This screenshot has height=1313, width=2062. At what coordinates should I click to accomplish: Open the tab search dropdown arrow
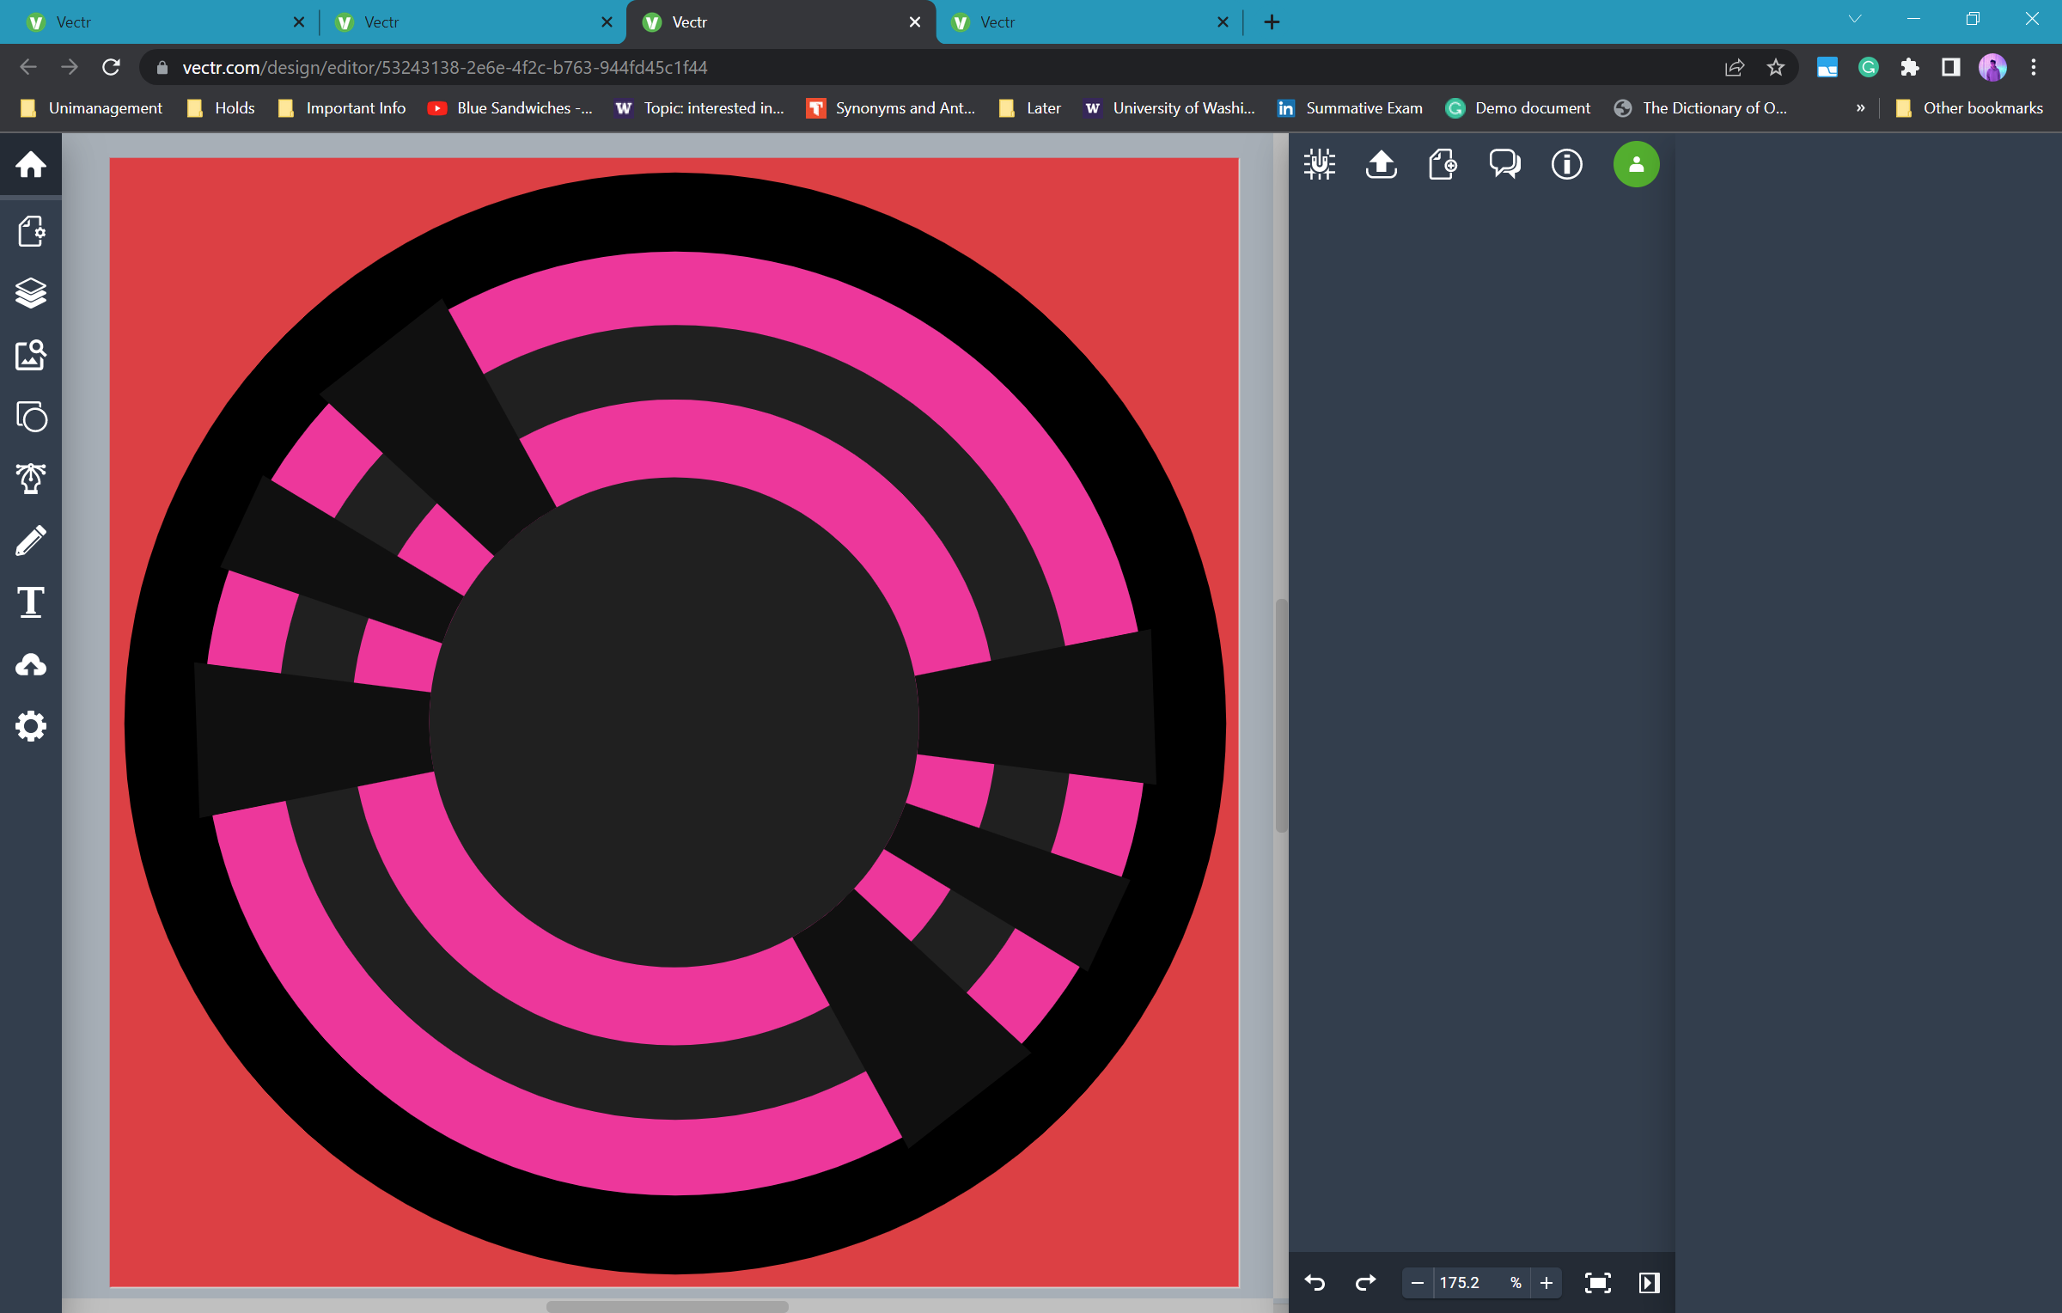tap(1855, 19)
